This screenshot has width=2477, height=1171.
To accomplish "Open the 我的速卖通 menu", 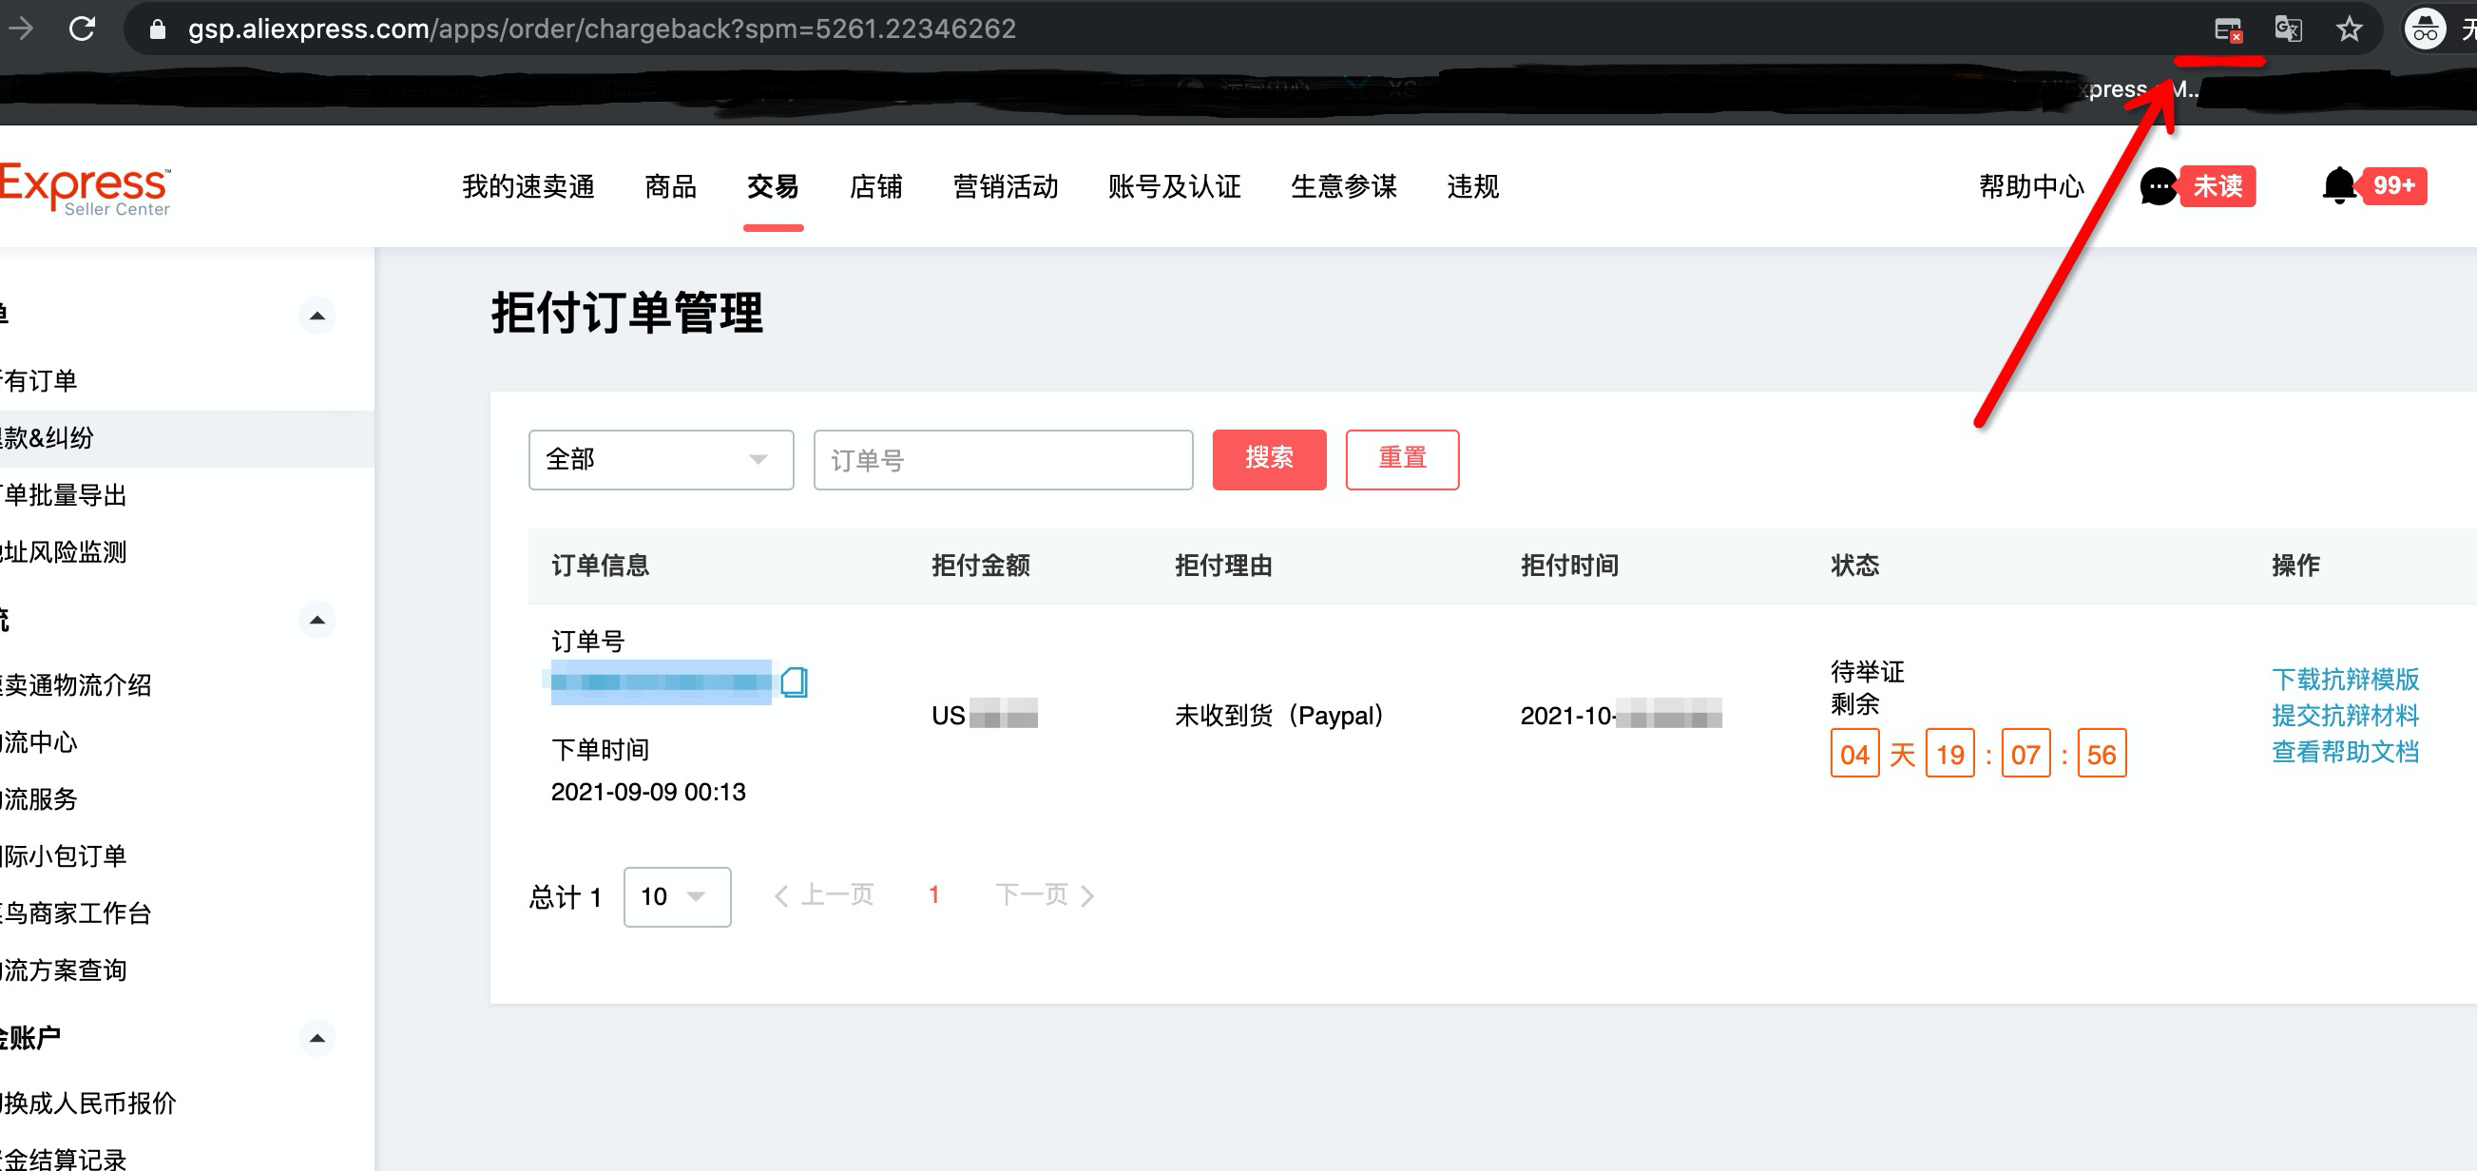I will [x=528, y=186].
